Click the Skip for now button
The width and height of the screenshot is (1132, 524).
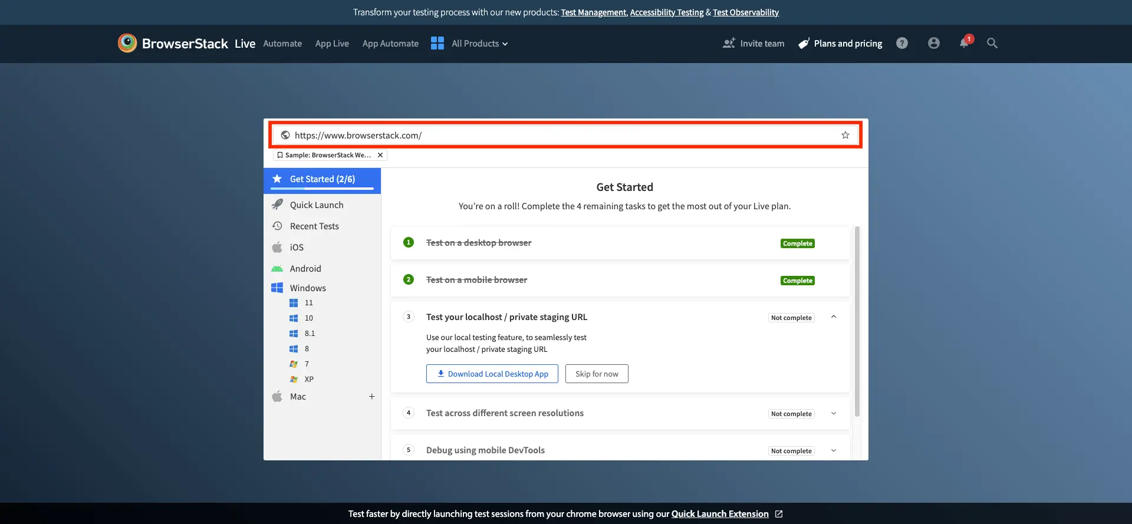597,374
